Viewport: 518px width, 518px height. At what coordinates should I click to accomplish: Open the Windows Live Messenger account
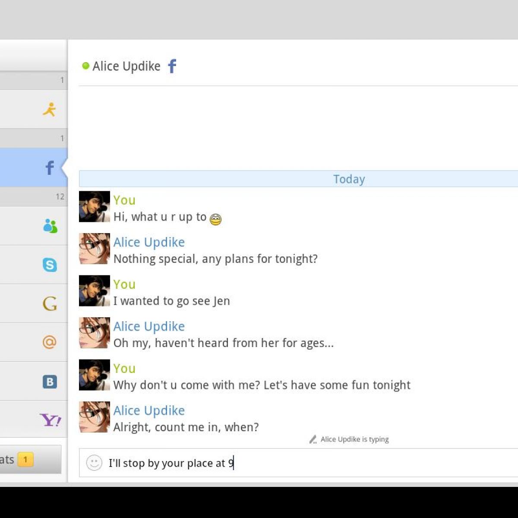click(x=50, y=226)
